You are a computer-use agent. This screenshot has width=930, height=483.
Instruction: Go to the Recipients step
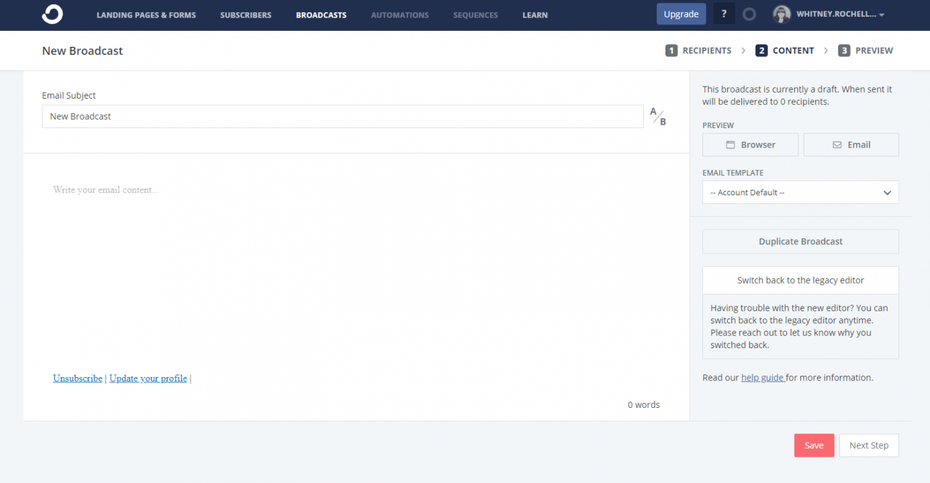click(x=698, y=50)
